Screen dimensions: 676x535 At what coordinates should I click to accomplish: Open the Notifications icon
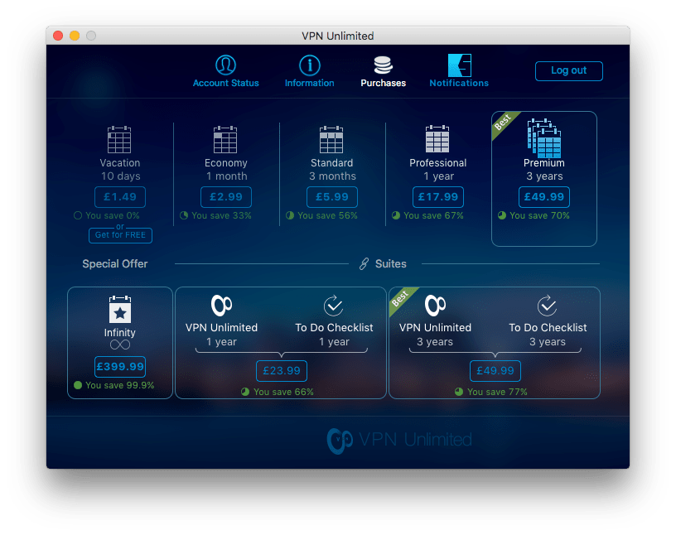[459, 65]
